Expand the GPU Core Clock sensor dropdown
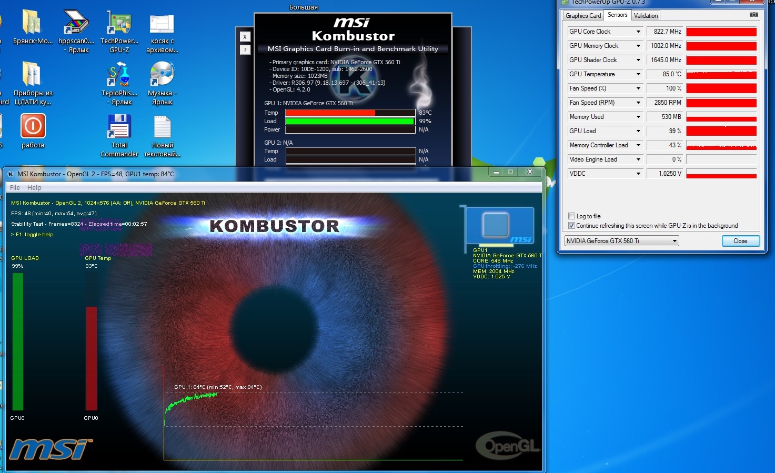This screenshot has width=775, height=473. (x=638, y=32)
